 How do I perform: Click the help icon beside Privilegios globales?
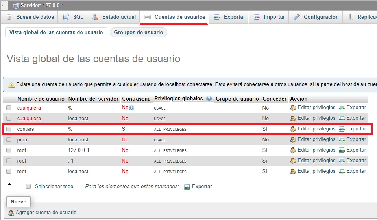pyautogui.click(x=209, y=99)
